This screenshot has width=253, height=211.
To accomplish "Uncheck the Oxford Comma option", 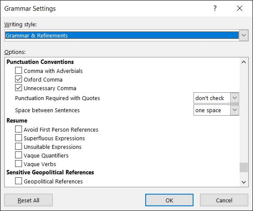I will click(x=19, y=79).
